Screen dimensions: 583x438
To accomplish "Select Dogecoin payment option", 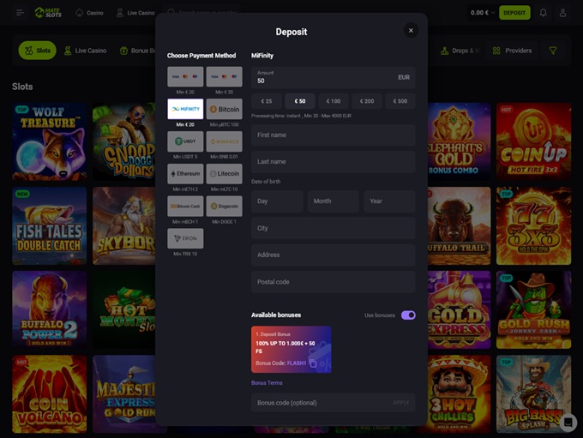I will tap(224, 207).
